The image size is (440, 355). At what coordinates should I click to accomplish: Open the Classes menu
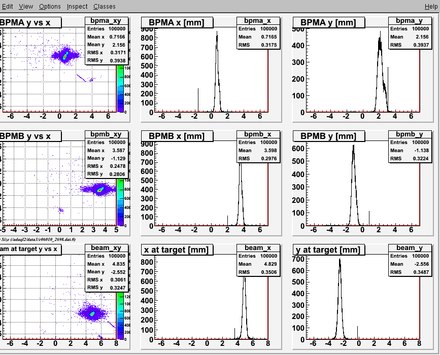(105, 6)
